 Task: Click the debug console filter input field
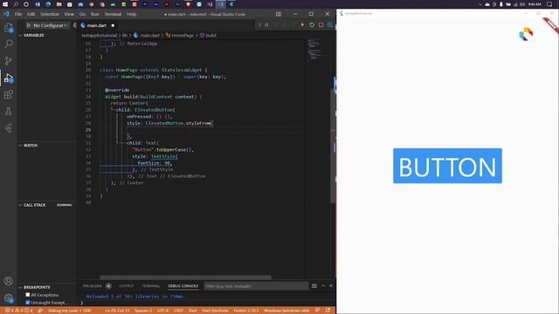(x=256, y=286)
